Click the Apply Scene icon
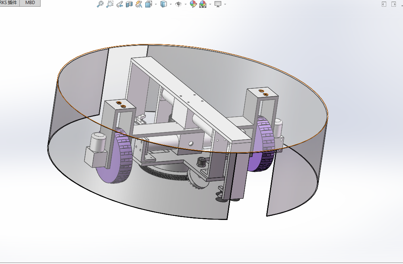The height and width of the screenshot is (264, 403). pos(203,4)
